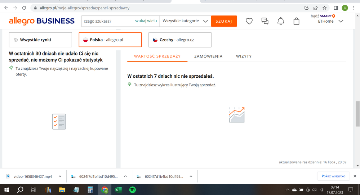Select the WARTOŚĆ SPRZEDAŻY tab
Viewport: 360px width, 195px height.
pyautogui.click(x=157, y=56)
